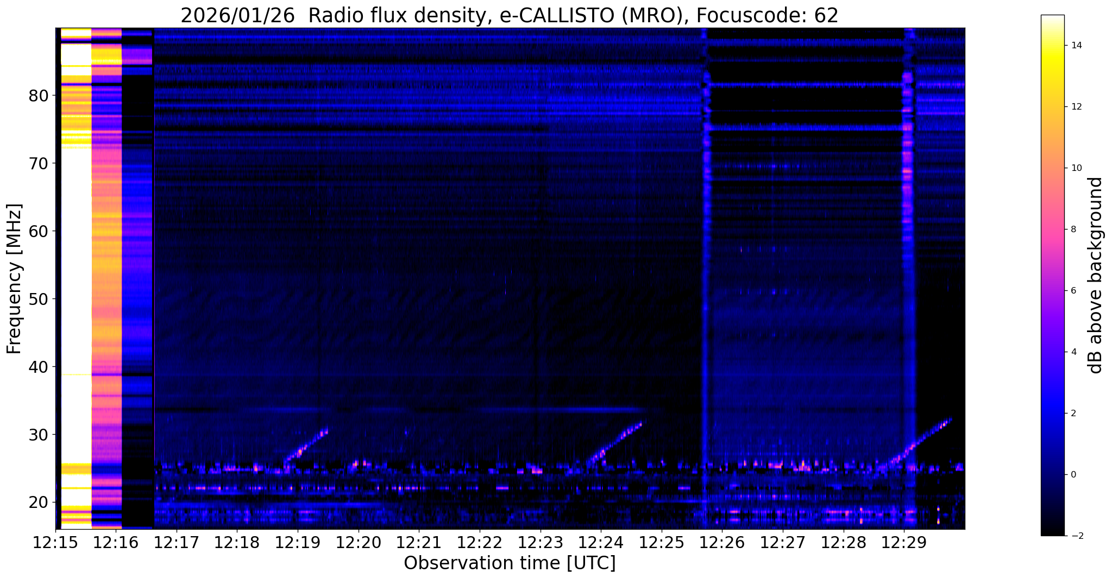The width and height of the screenshot is (1112, 579).
Task: Click the 12:21 time tick label
Action: tap(419, 543)
